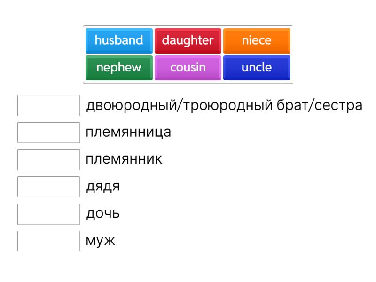Choose the green 'nephew' tile

point(119,68)
